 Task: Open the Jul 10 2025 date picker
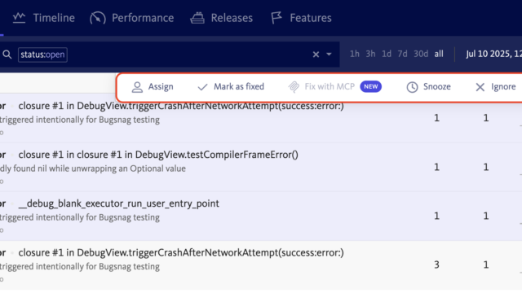click(493, 54)
